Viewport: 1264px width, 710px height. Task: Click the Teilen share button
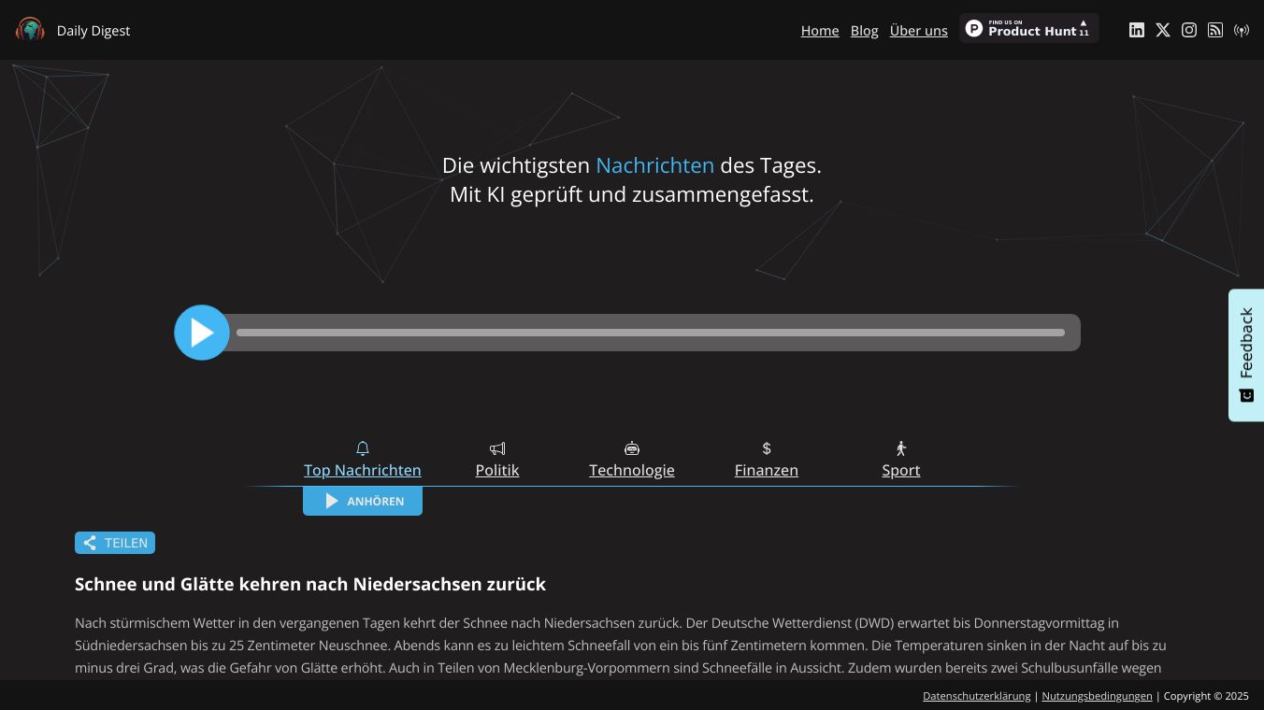(x=115, y=543)
